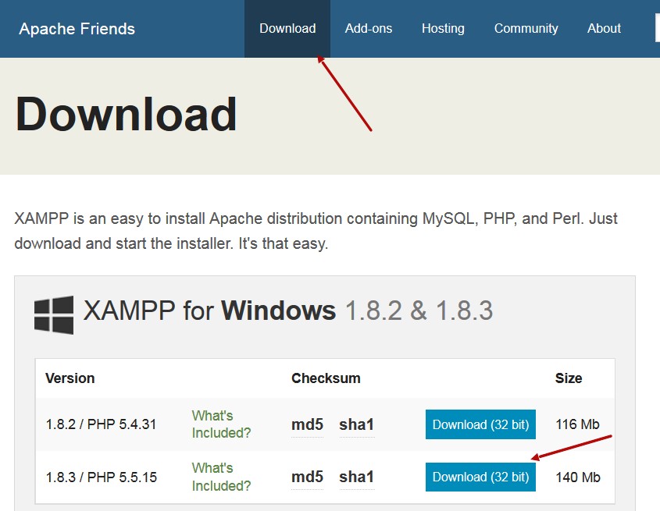Screen dimensions: 660x511
Task: Click the XAMPP for Windows heading
Action: point(287,311)
